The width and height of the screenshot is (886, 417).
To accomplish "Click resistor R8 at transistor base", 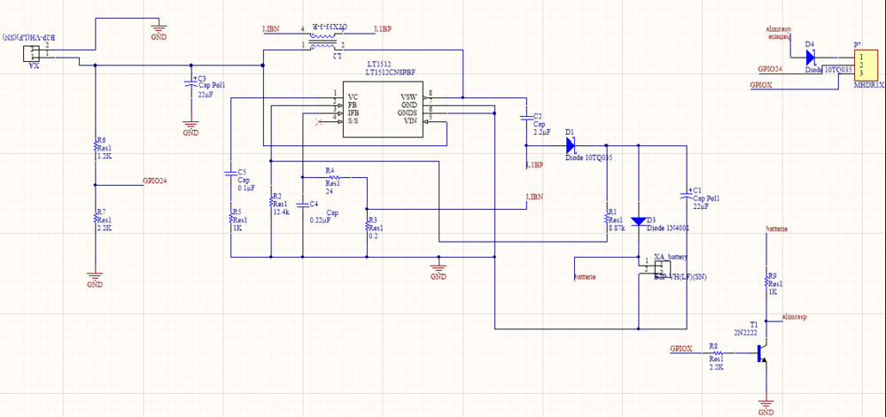I will click(716, 354).
